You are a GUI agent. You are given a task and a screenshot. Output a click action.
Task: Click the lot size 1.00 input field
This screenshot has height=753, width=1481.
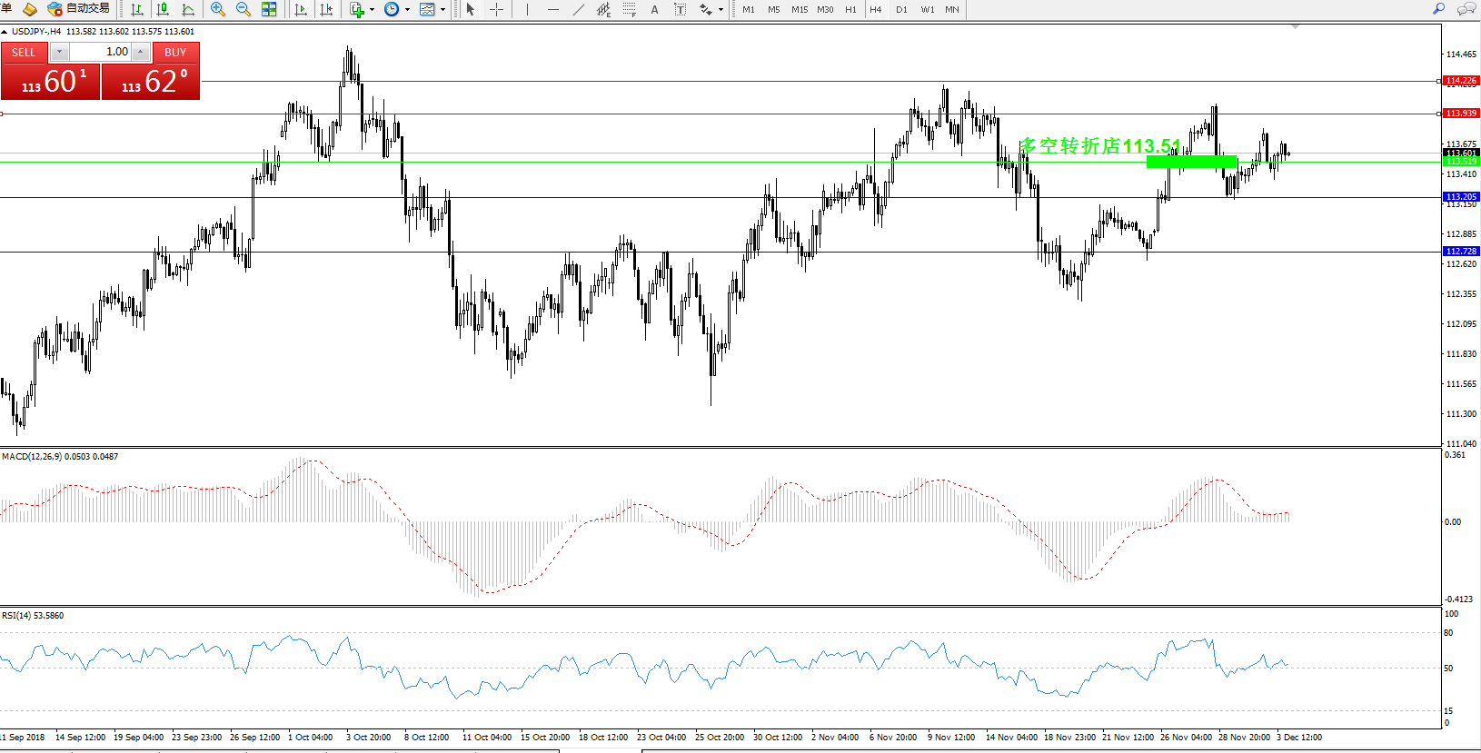coord(100,52)
